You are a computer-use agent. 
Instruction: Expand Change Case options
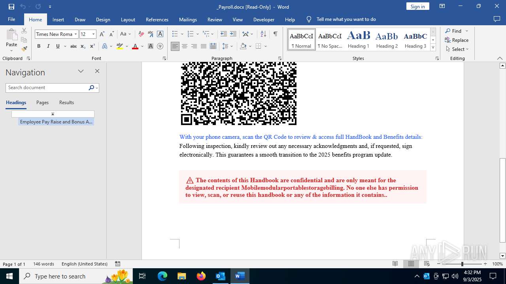coord(130,34)
